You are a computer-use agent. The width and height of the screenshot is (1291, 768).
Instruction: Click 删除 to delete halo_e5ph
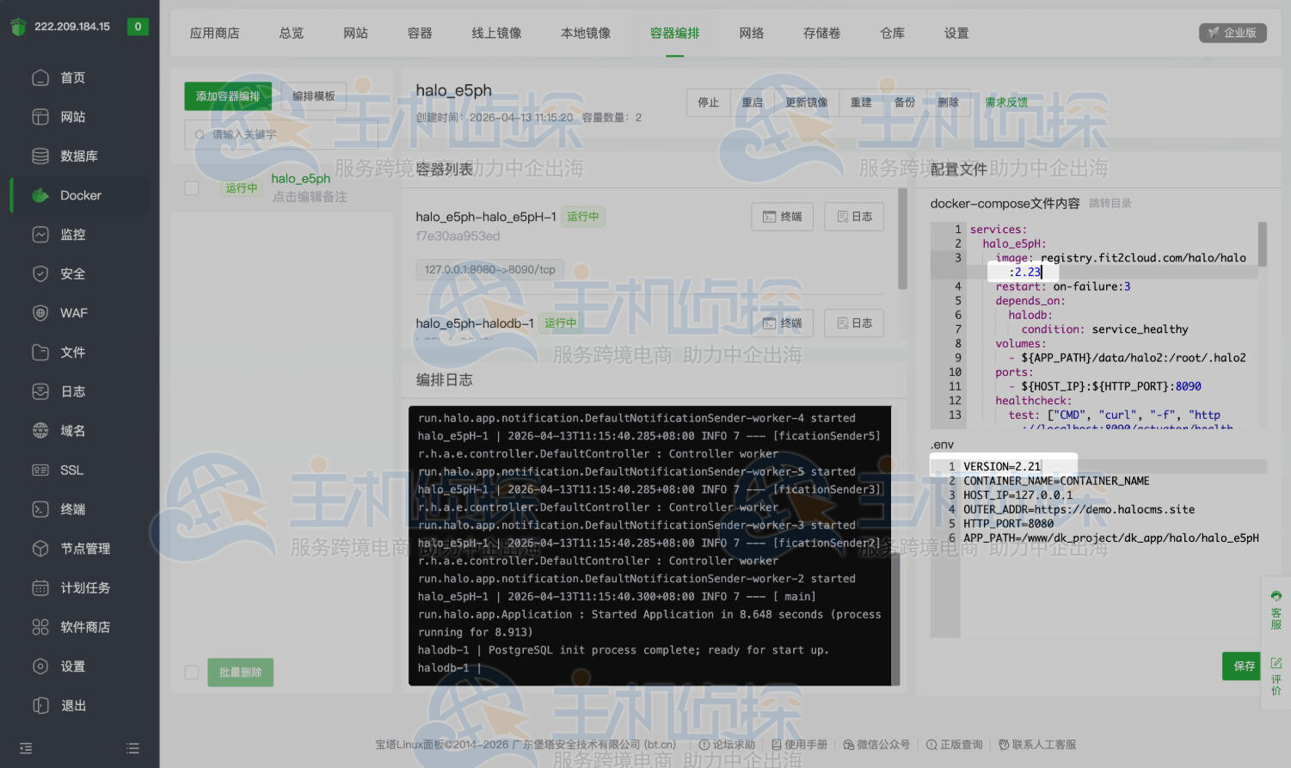click(x=949, y=102)
